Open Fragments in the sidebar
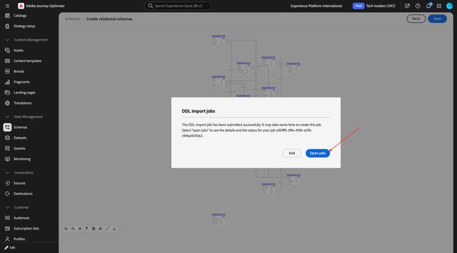Screen dimensions: 457x253 (x=21, y=82)
